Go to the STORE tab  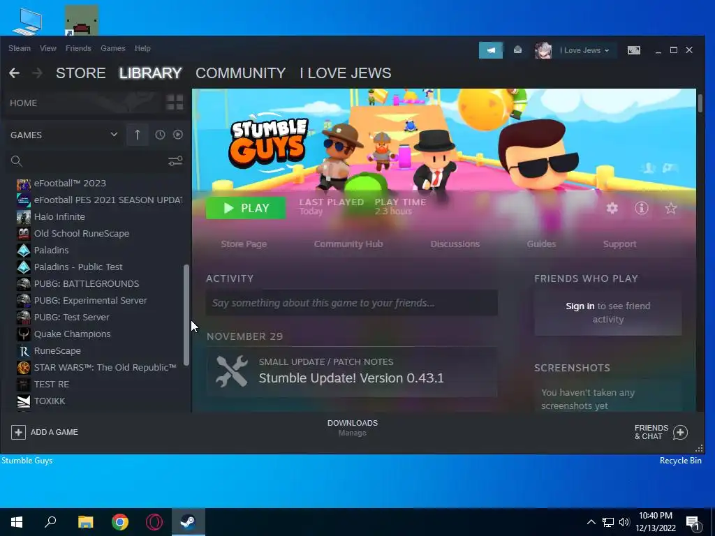(81, 73)
